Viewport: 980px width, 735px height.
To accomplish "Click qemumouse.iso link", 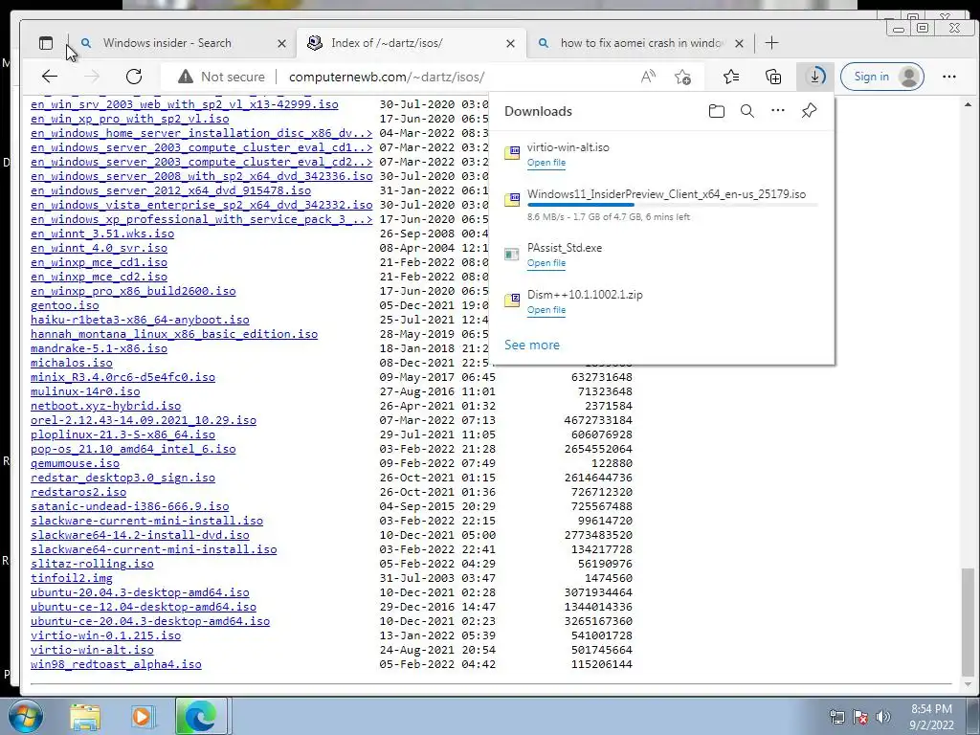I will pyautogui.click(x=75, y=463).
